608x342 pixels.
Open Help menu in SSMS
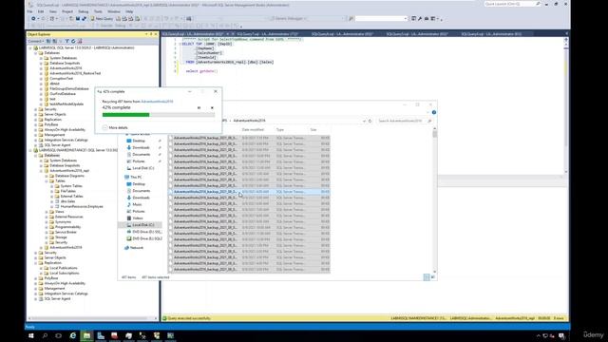pyautogui.click(x=129, y=11)
